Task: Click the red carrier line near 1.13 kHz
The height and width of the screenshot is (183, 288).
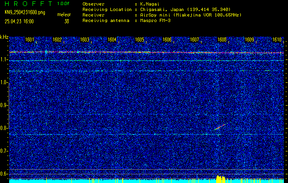Action: tap(147, 53)
